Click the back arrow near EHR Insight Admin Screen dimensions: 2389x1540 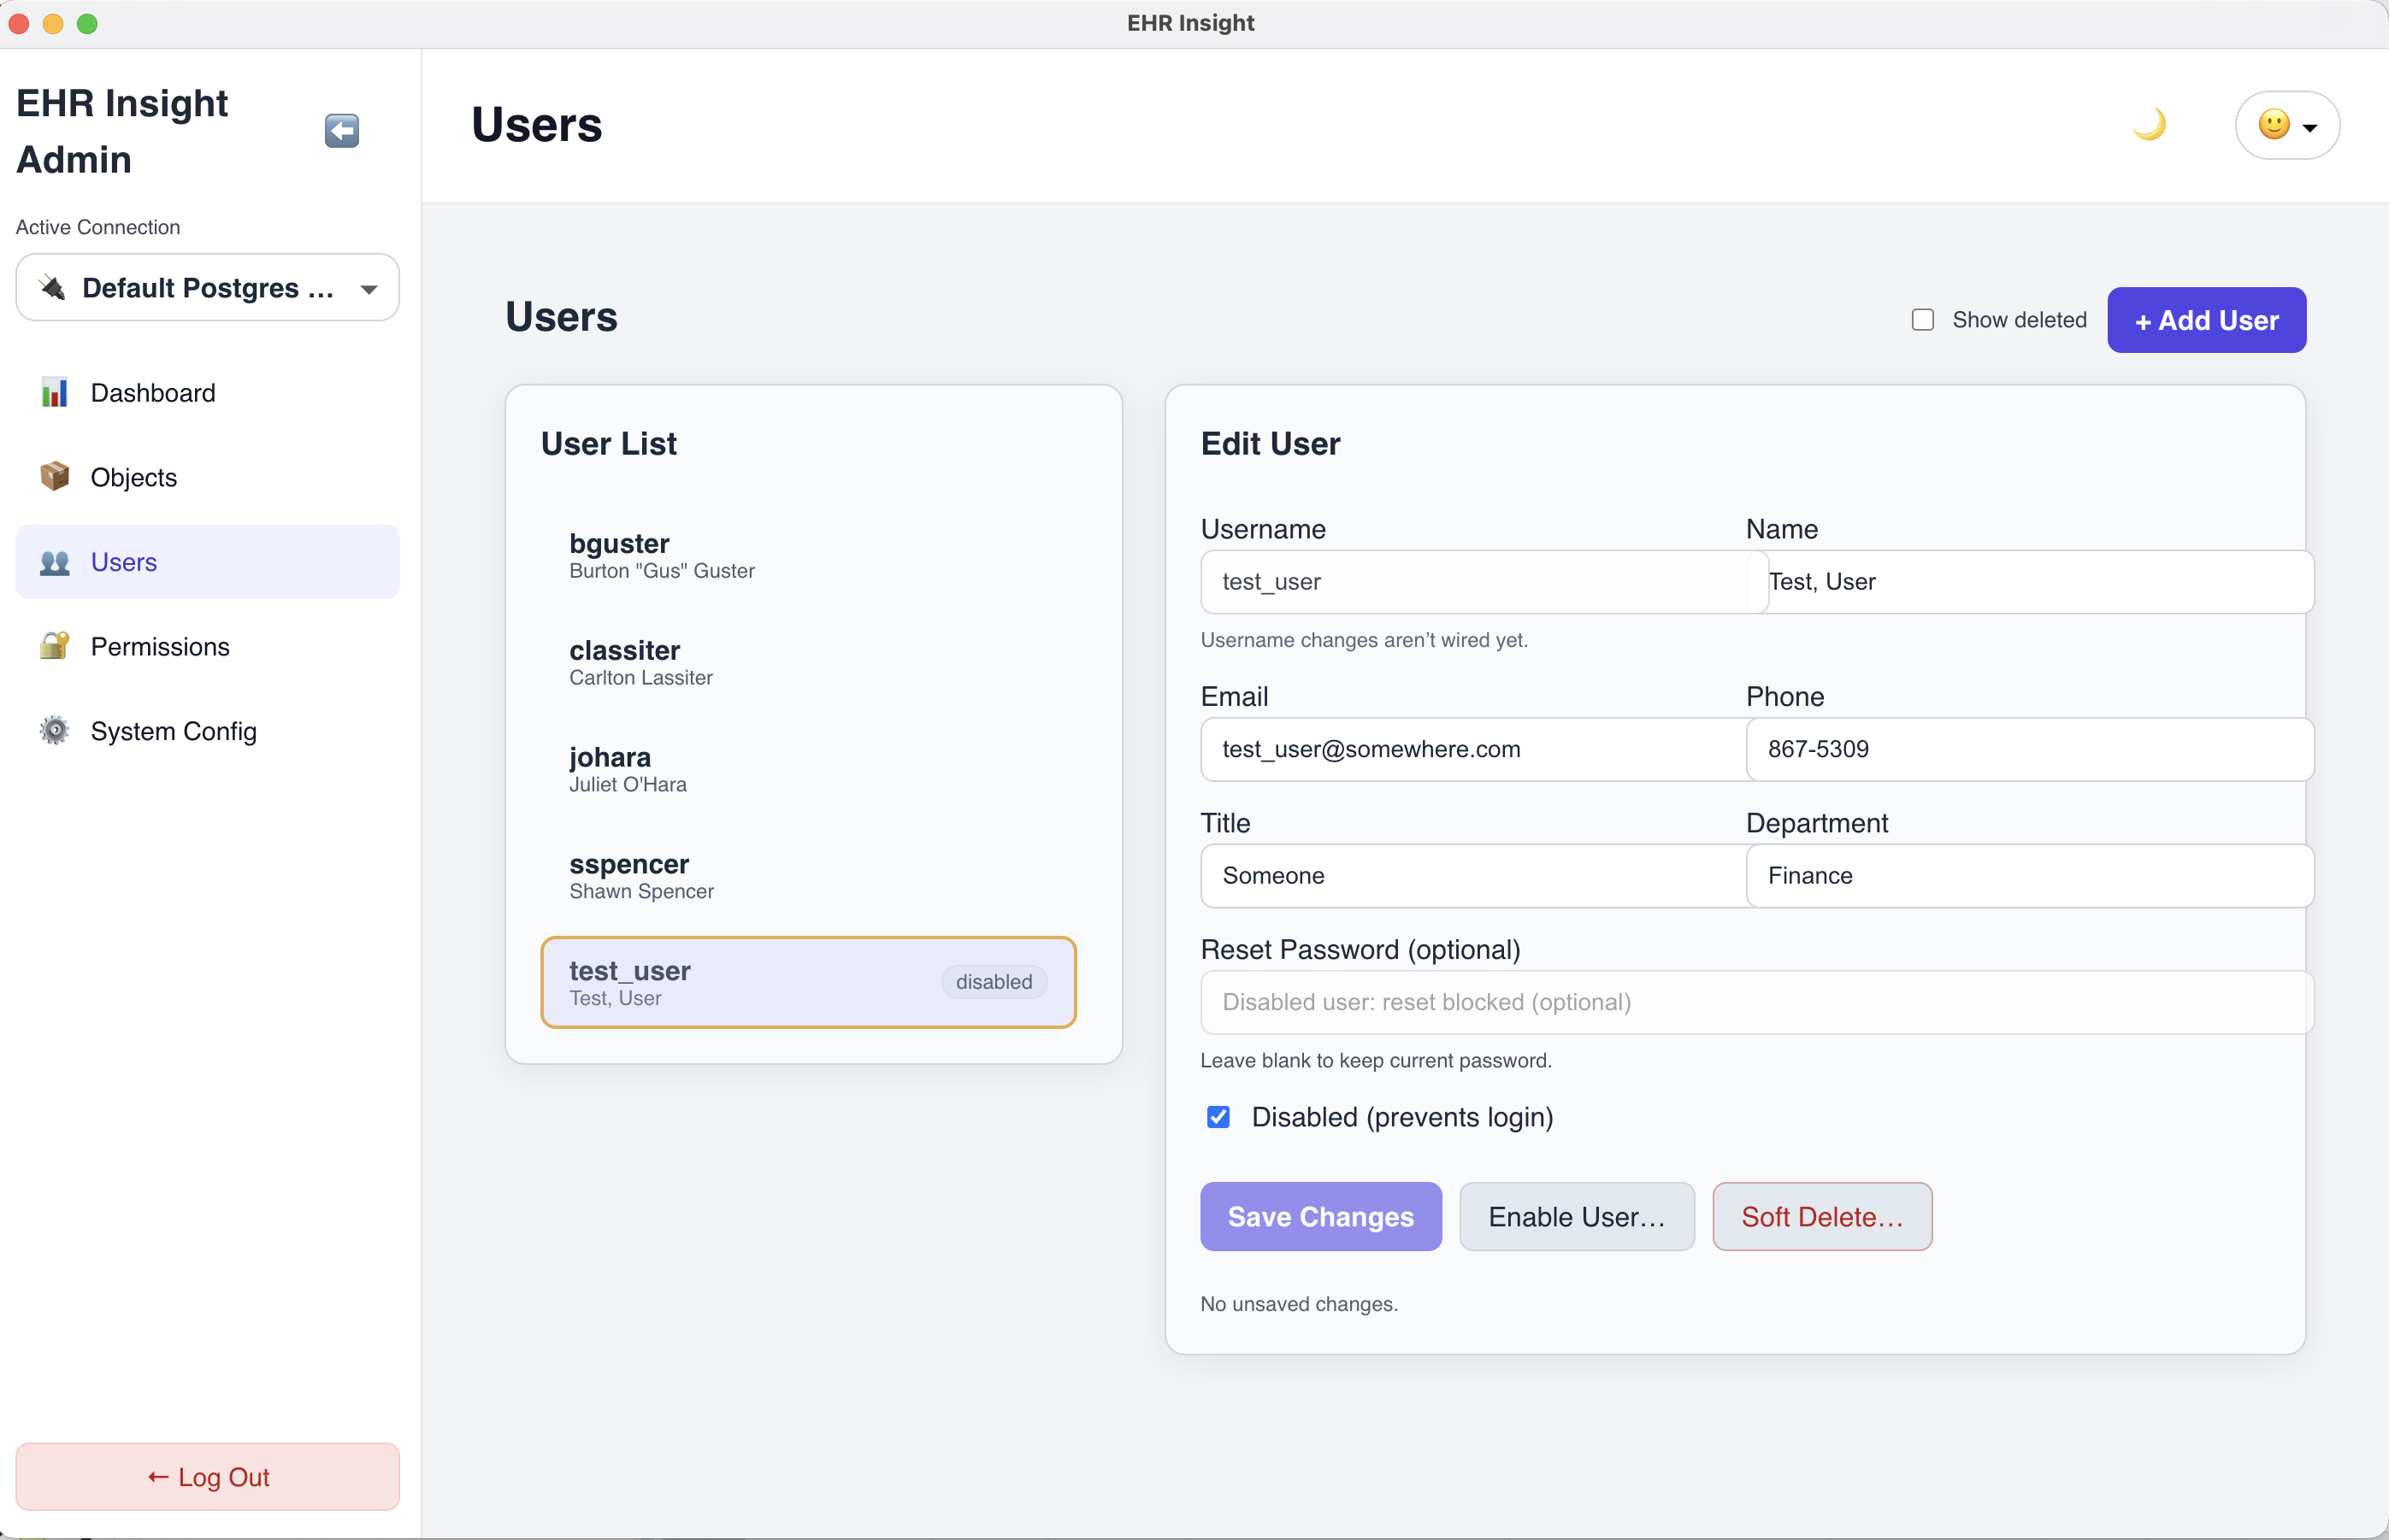point(340,130)
